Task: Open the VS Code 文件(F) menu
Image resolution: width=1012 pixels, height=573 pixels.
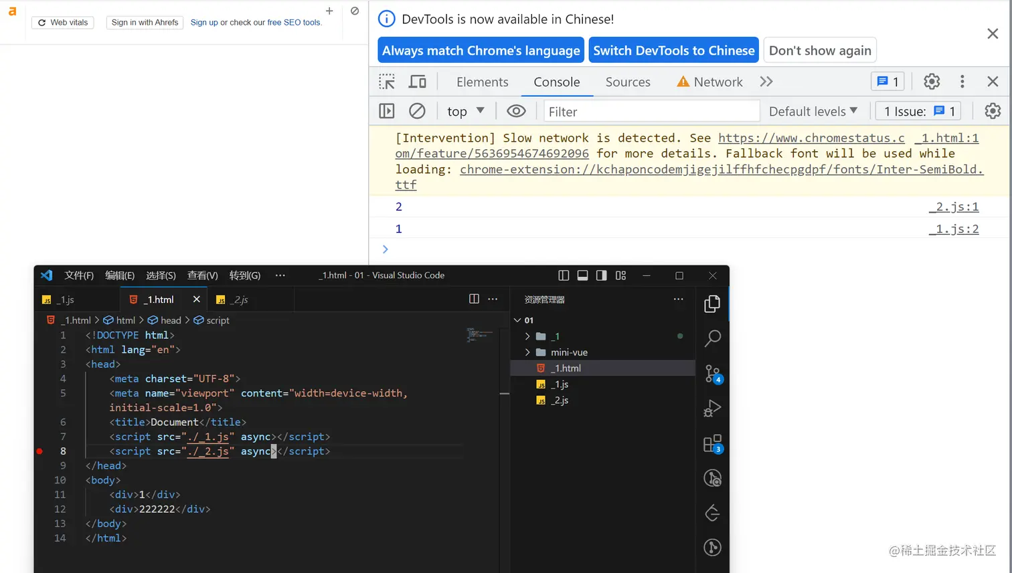Action: pos(79,275)
